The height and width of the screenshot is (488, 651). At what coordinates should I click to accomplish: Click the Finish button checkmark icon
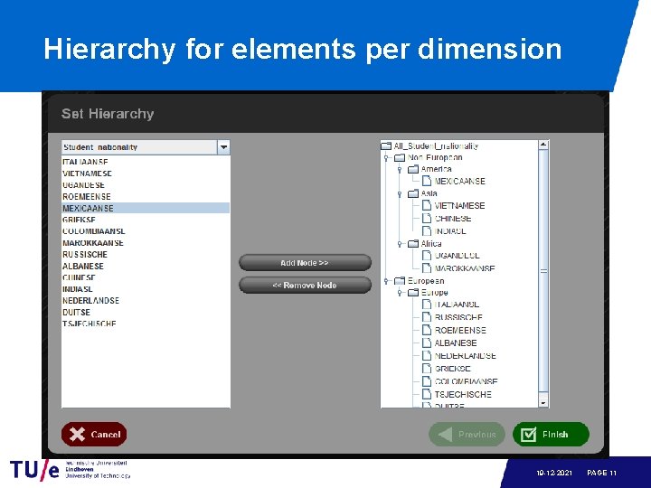(529, 435)
